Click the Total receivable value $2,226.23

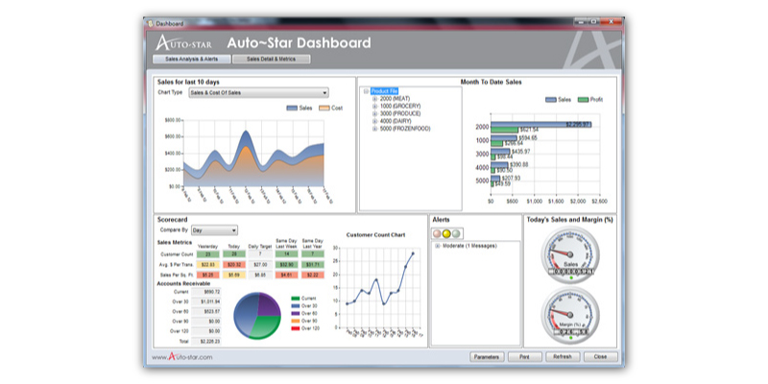(x=206, y=342)
